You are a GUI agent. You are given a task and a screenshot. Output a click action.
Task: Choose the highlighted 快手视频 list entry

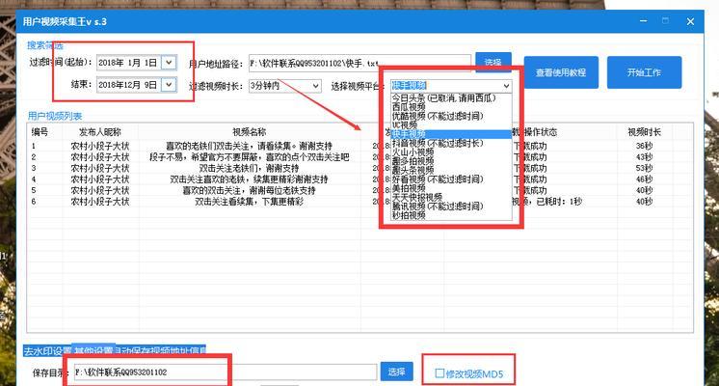tap(451, 134)
